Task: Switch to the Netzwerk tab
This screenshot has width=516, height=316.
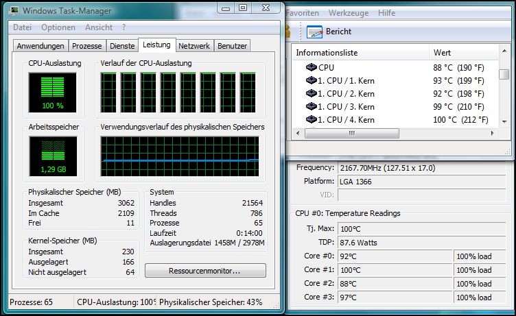Action: [x=194, y=46]
